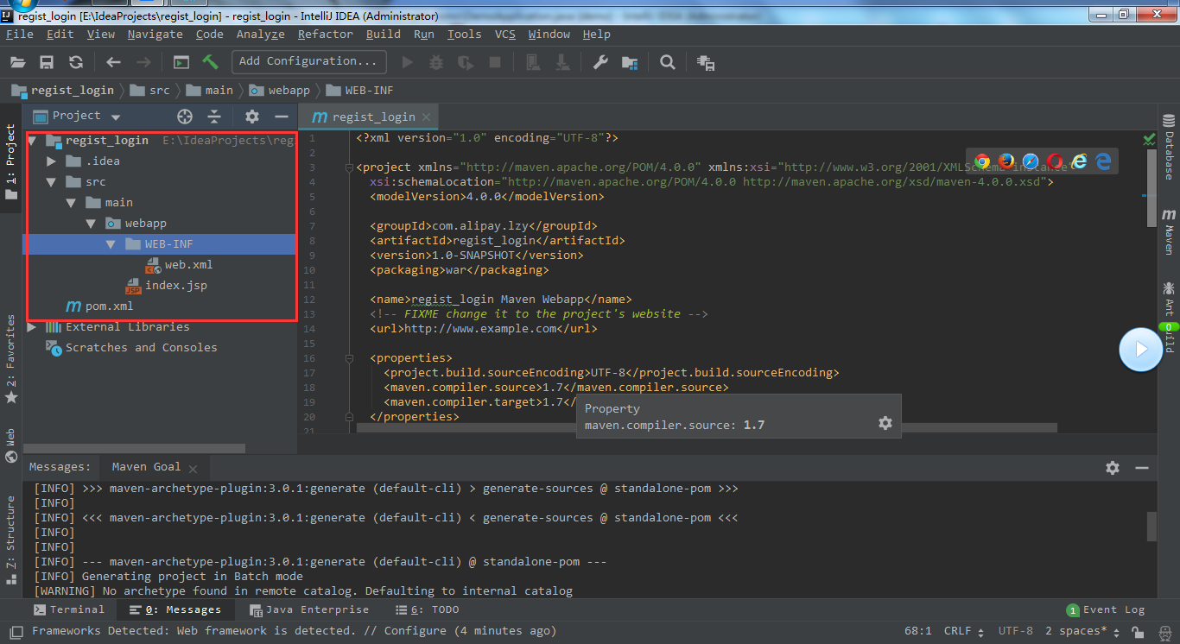Close the Maven Goal messages tab
Viewport: 1180px width, 644px height.
[193, 469]
